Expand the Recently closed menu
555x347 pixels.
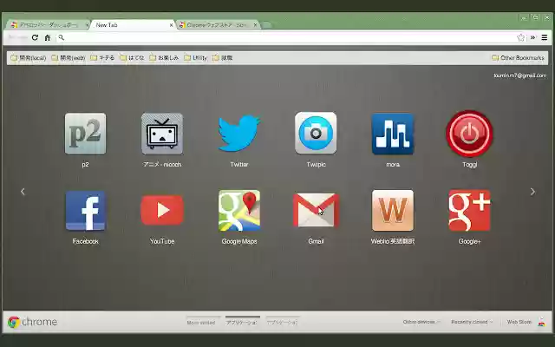pos(472,322)
